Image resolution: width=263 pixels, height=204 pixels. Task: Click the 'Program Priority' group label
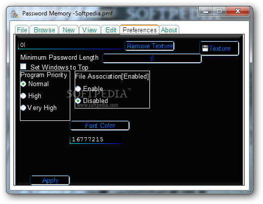pos(44,75)
